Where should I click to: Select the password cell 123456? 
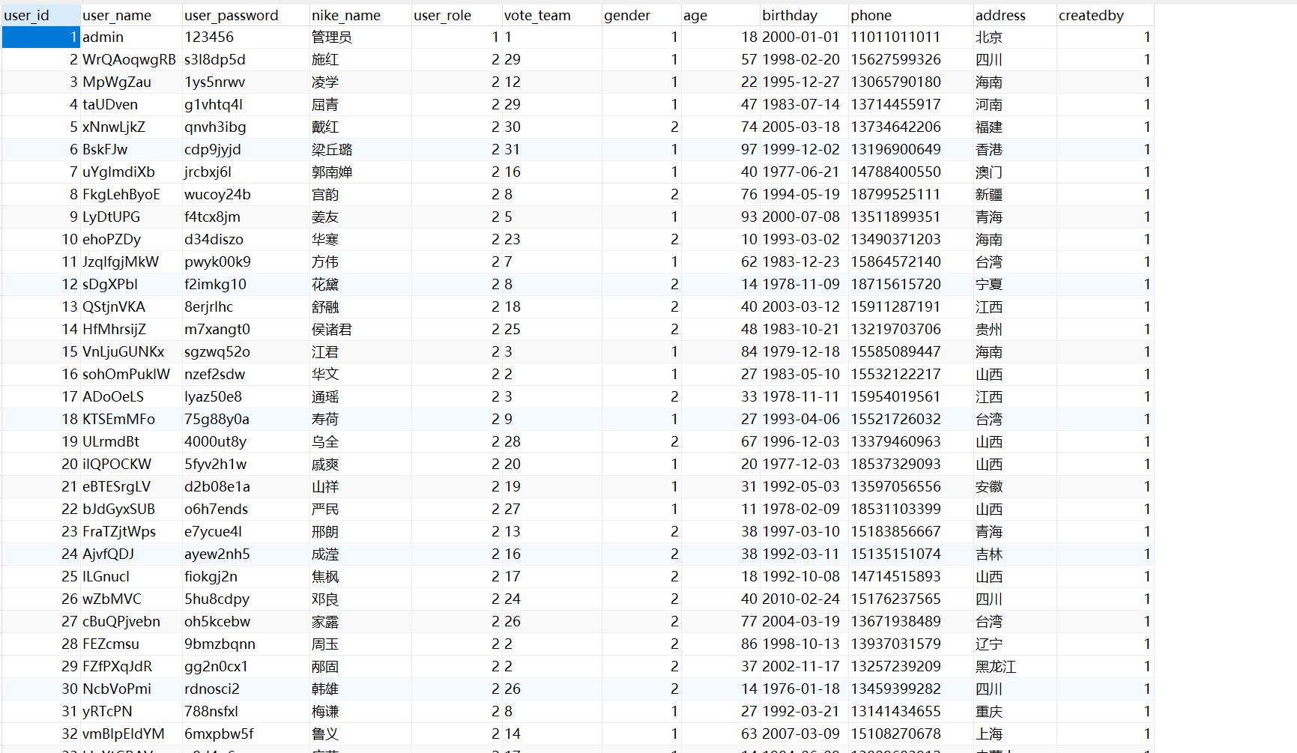point(245,37)
